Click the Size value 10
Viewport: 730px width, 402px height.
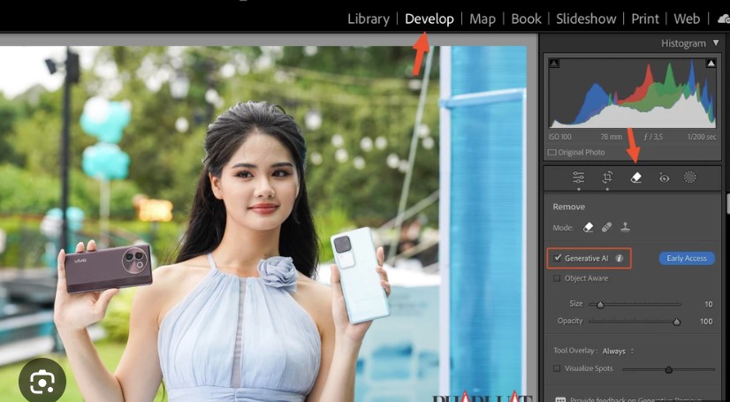click(708, 304)
